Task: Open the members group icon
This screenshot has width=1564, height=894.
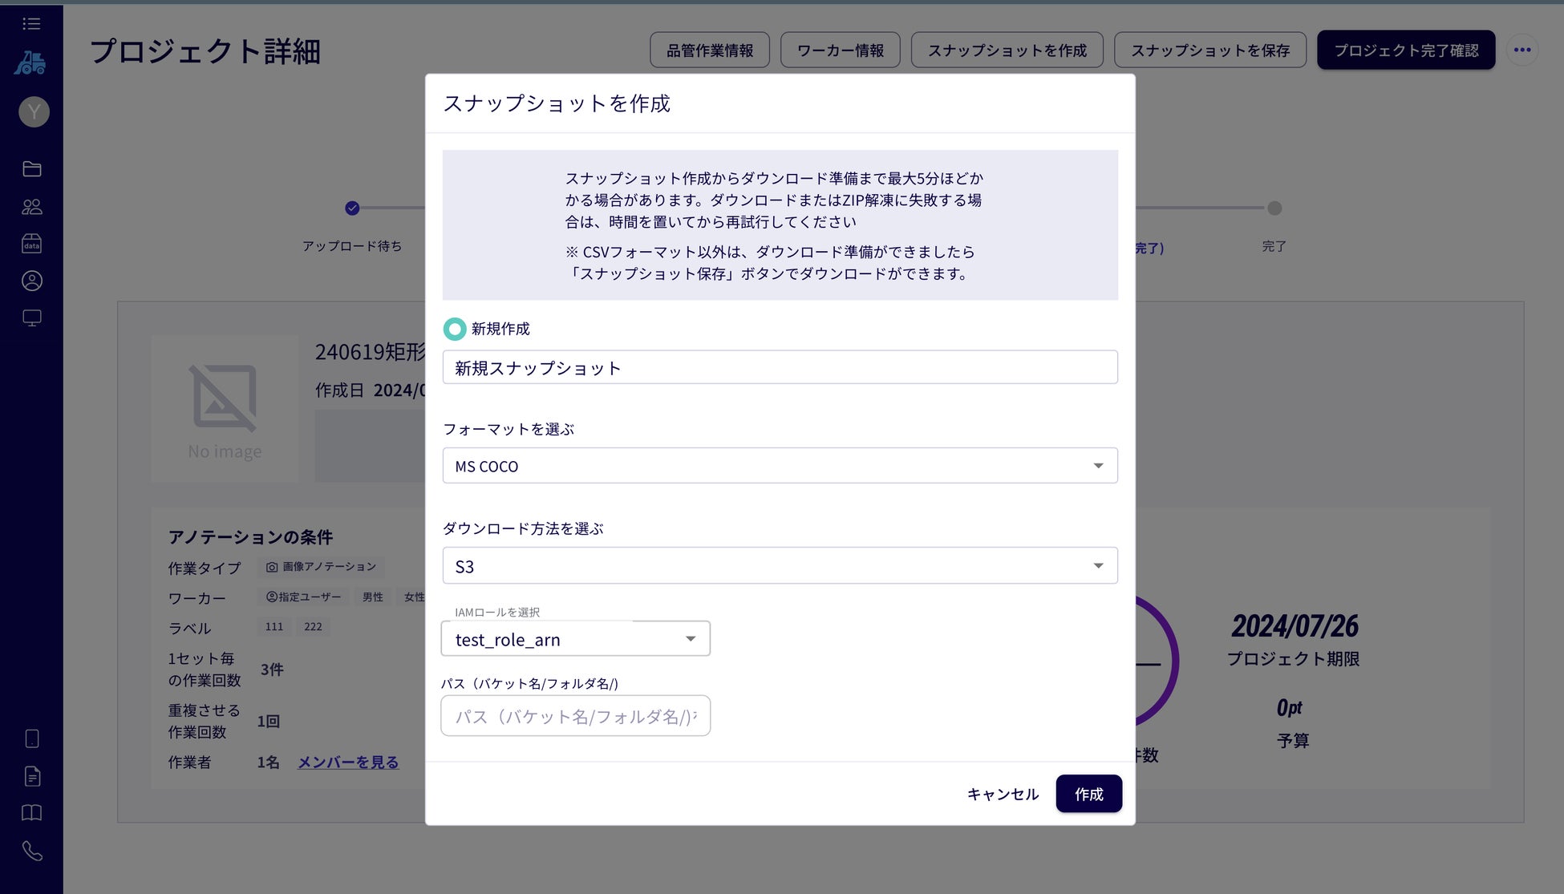Action: [32, 207]
